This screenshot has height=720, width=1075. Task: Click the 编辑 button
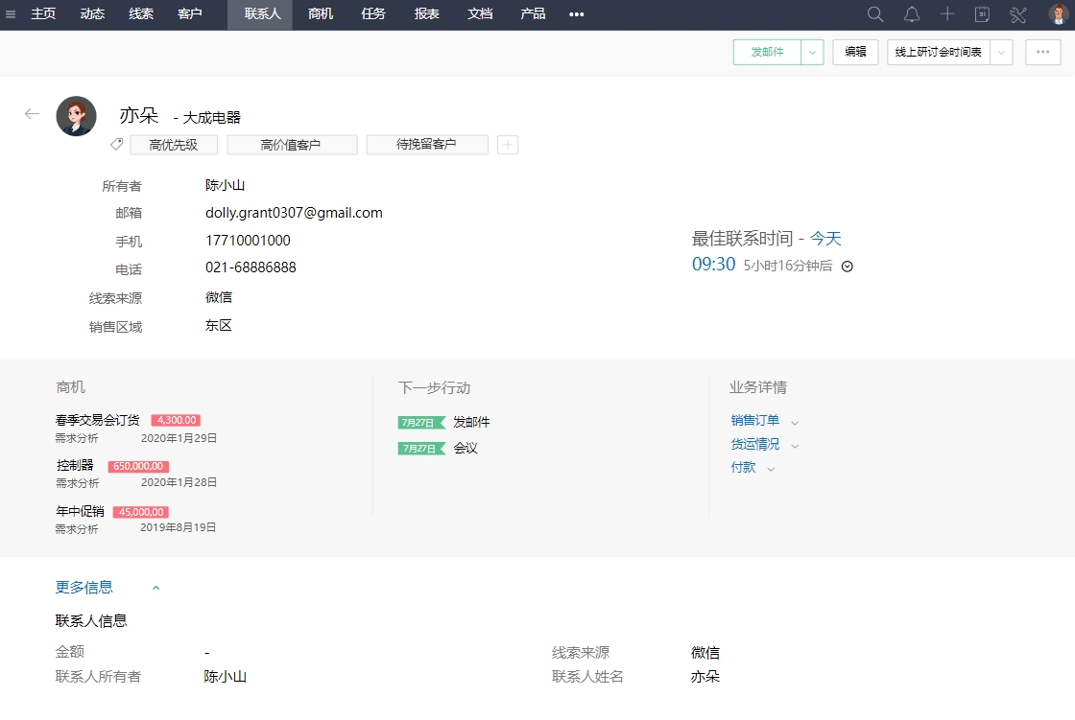coord(854,52)
